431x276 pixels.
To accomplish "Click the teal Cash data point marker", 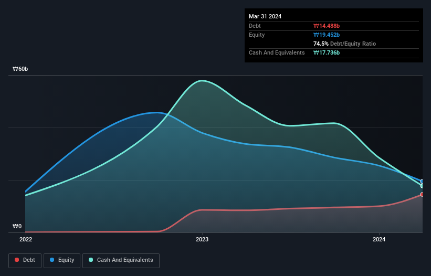I will pyautogui.click(x=423, y=186).
